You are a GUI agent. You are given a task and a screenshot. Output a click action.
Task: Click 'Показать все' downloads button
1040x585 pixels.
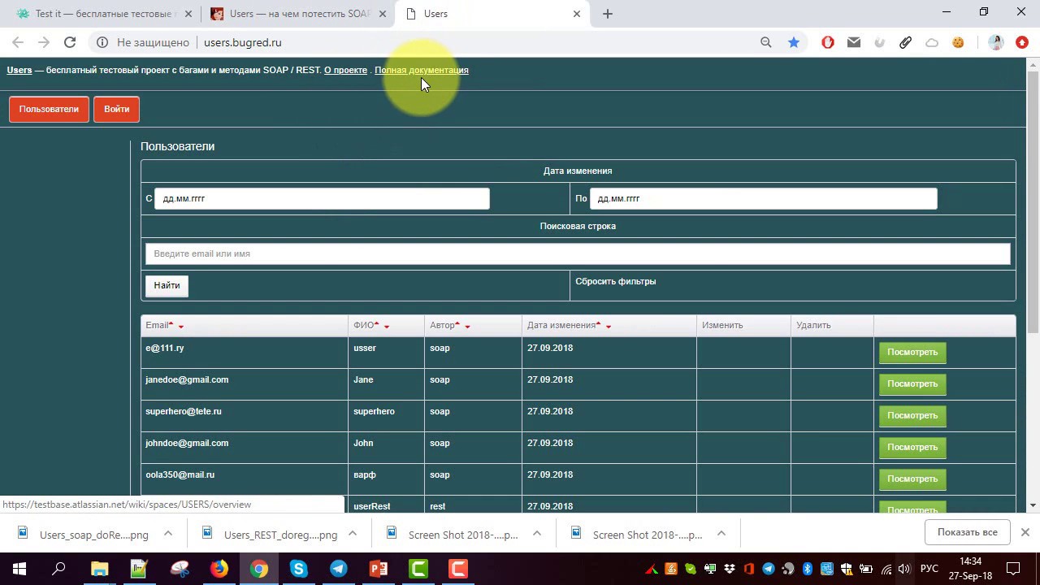pos(967,532)
